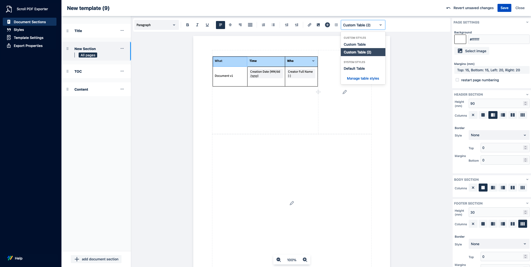Image resolution: width=531 pixels, height=267 pixels.
Task: Open Template Settings in sidebar
Action: pyautogui.click(x=29, y=38)
